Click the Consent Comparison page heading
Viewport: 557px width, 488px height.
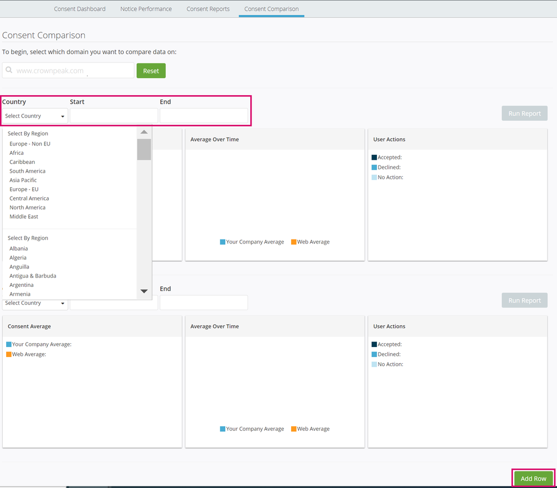click(x=43, y=35)
